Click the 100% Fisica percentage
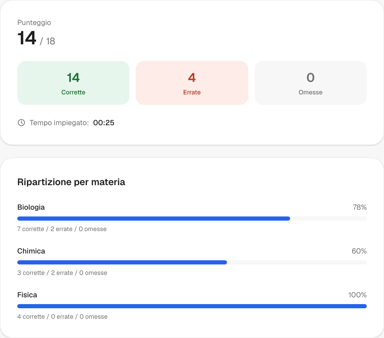 358,295
